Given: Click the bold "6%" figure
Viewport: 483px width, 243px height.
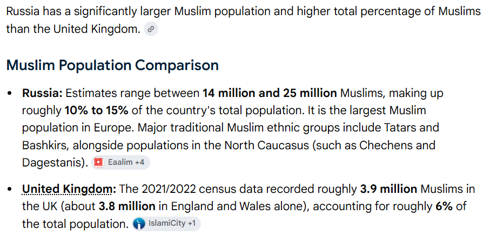Looking at the screenshot, I should click(444, 206).
